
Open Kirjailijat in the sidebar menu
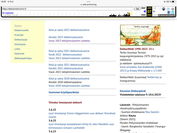coord(19,35)
